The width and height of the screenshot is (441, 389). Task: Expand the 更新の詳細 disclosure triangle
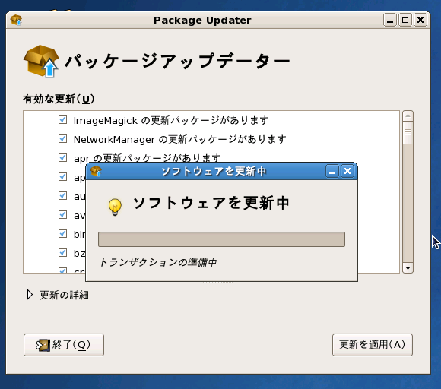tap(30, 295)
